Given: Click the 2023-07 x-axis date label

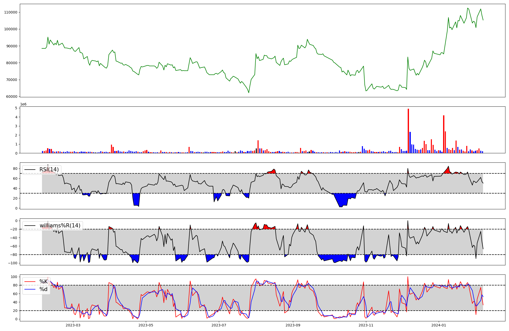Looking at the screenshot, I should click(x=219, y=325).
